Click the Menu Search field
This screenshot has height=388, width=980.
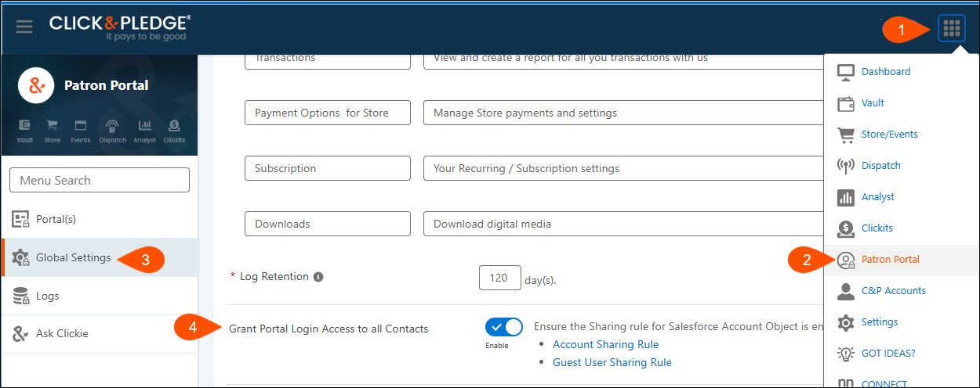100,180
